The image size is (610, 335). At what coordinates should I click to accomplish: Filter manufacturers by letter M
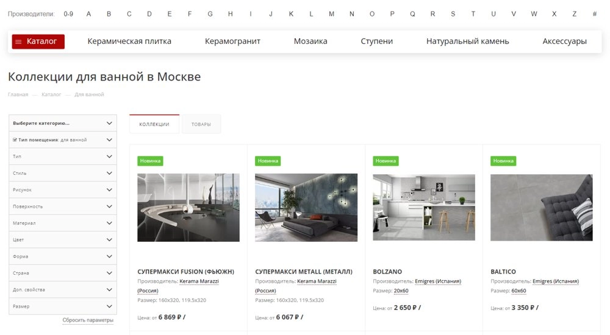click(x=331, y=14)
